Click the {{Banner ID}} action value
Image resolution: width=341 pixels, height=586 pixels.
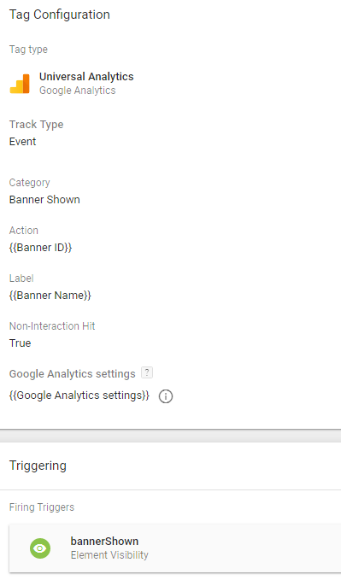[40, 248]
